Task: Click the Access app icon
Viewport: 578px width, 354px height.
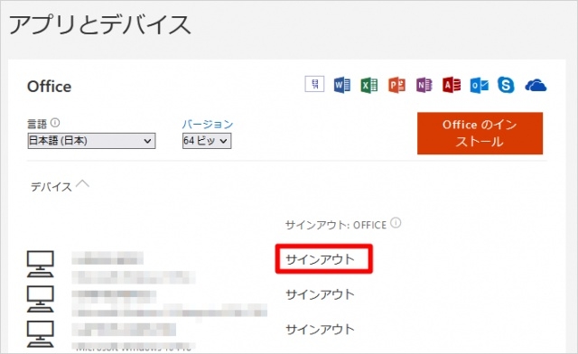Action: point(452,85)
